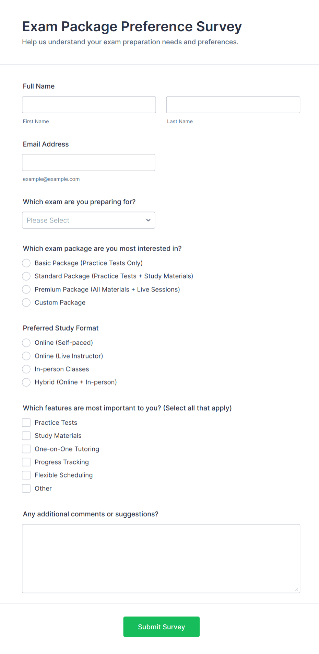
Task: Select Online (Live Instructor) format
Action: (26, 356)
